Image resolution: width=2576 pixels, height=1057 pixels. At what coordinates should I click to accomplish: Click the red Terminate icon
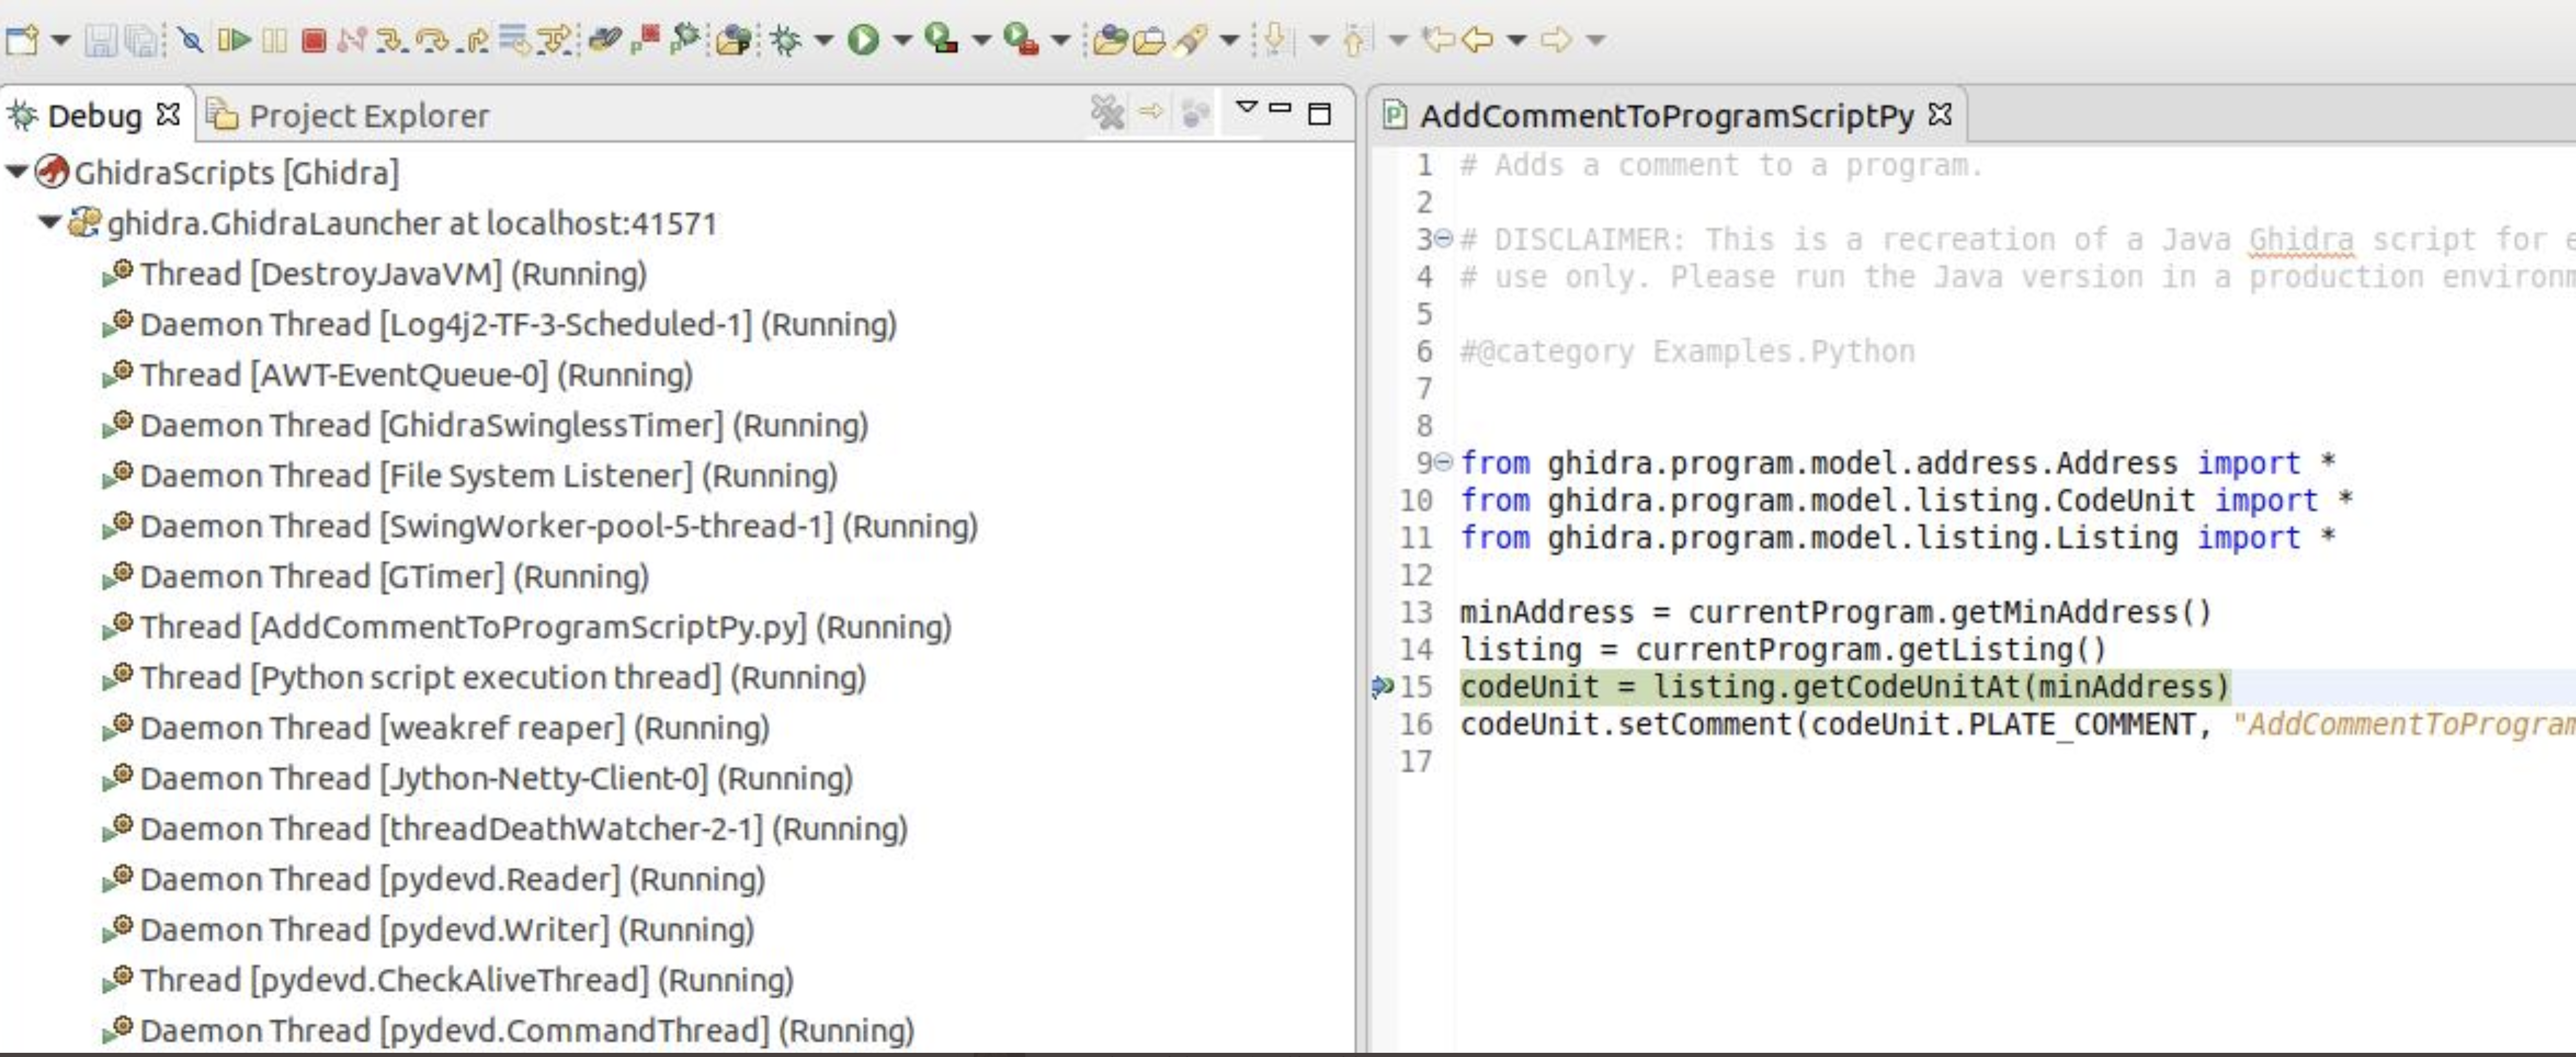pos(314,40)
